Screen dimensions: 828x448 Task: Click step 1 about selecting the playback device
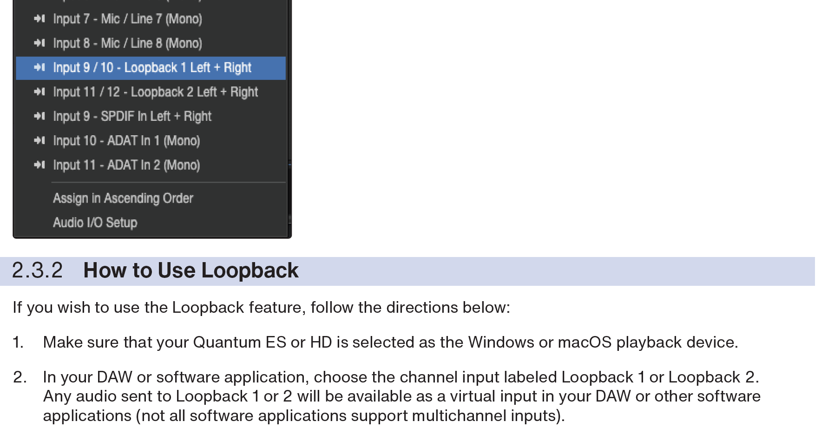[x=390, y=343]
